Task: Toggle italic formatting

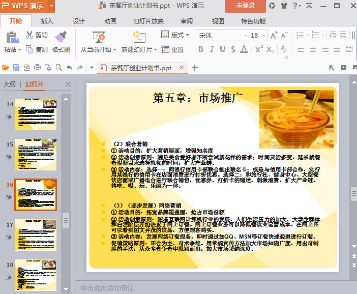Action: [x=212, y=49]
